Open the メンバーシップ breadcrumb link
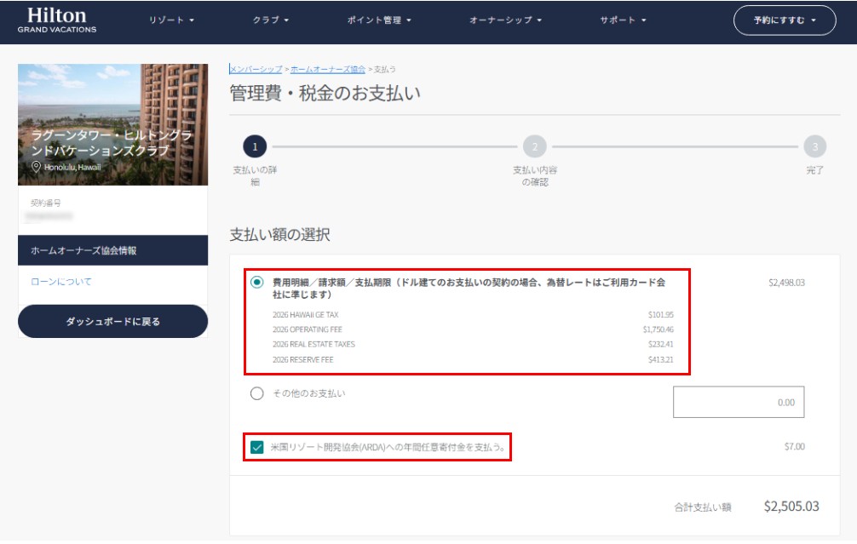Viewport: 857px width, 544px height. [x=256, y=69]
